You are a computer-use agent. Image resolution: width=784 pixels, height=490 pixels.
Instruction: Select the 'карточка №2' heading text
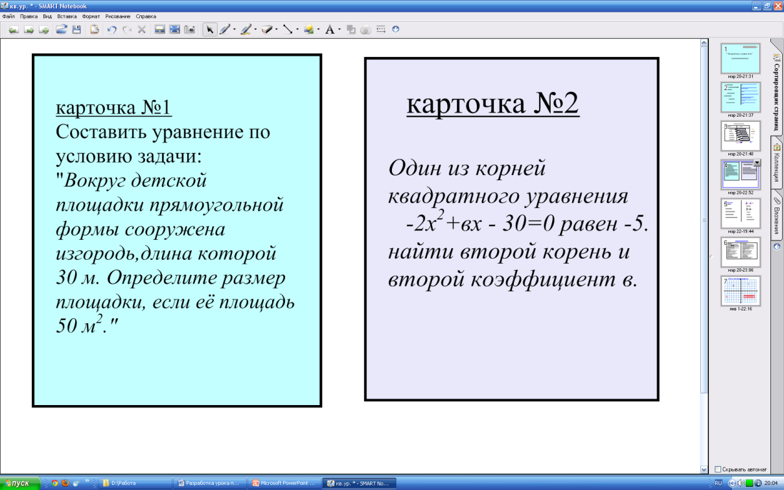click(x=492, y=104)
